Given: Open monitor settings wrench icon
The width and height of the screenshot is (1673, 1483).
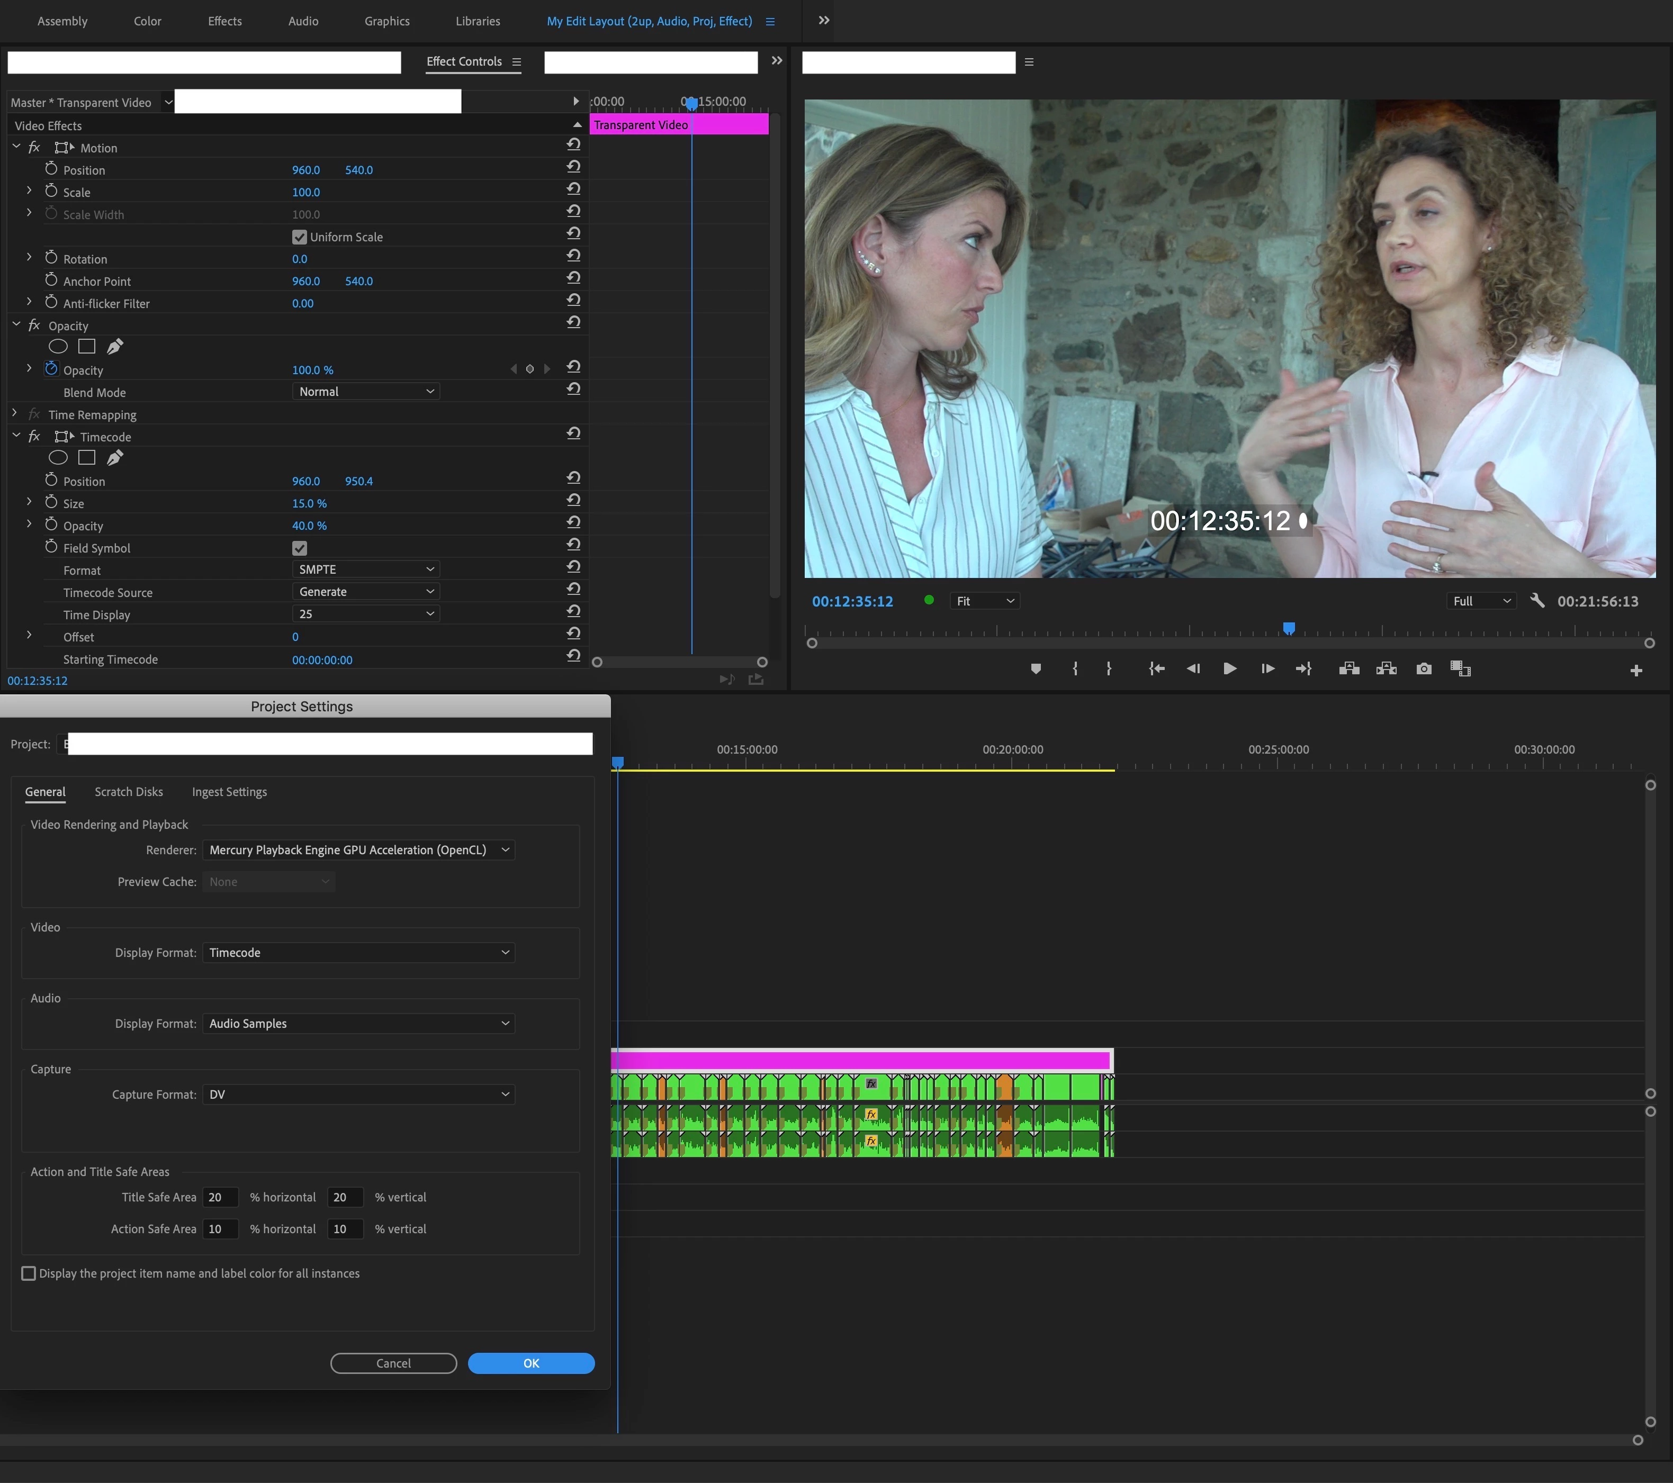Looking at the screenshot, I should point(1536,601).
